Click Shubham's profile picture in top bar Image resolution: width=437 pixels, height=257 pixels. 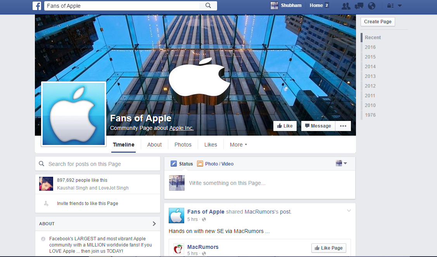(x=274, y=5)
